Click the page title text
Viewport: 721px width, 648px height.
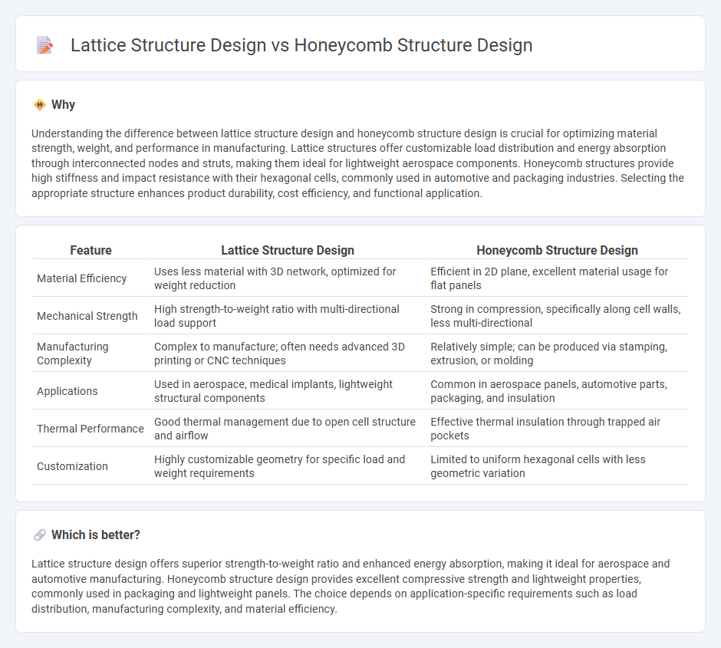point(301,46)
